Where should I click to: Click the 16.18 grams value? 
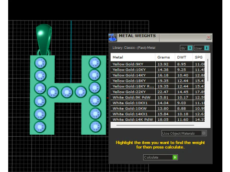tap(163, 75)
